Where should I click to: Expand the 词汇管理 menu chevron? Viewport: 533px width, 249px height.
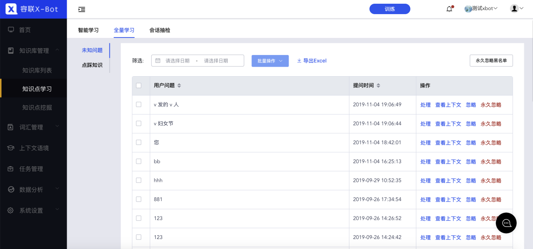57,126
